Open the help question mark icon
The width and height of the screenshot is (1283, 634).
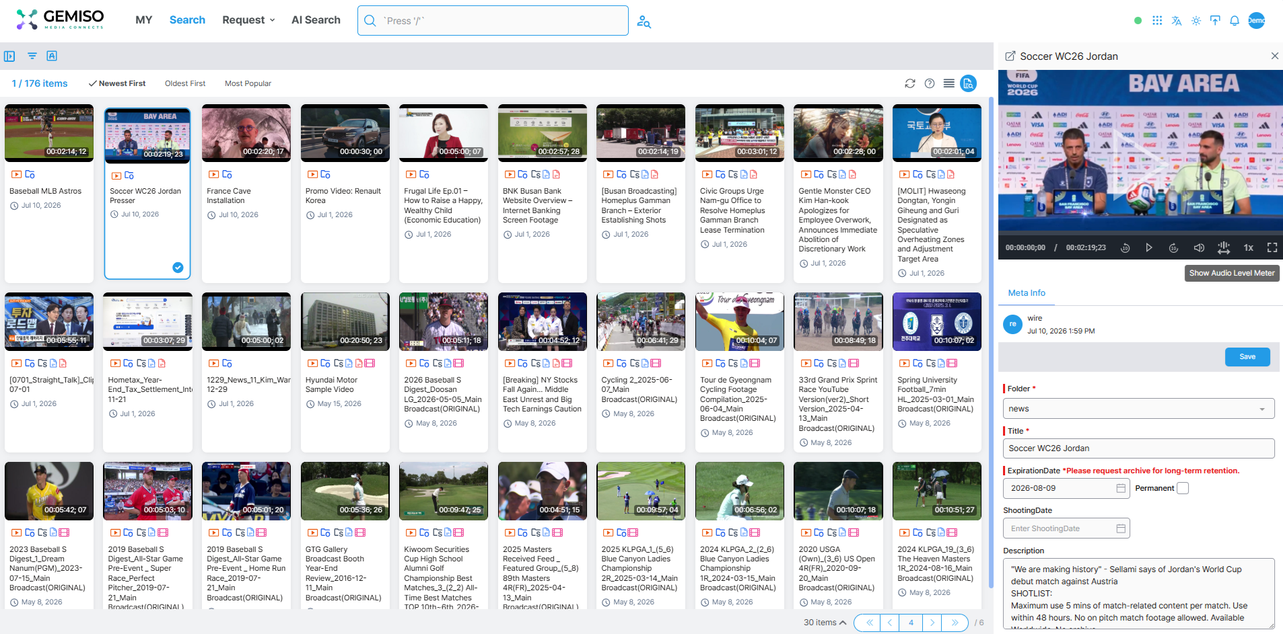(930, 83)
